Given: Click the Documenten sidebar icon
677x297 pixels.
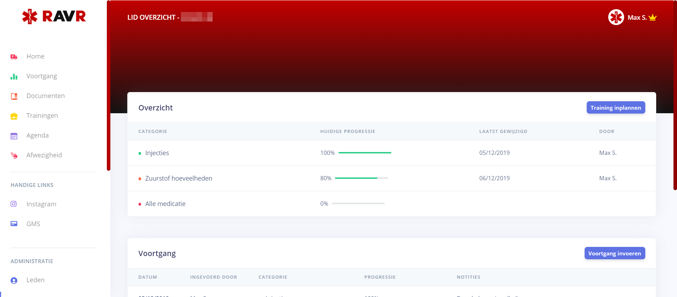Looking at the screenshot, I should (14, 96).
